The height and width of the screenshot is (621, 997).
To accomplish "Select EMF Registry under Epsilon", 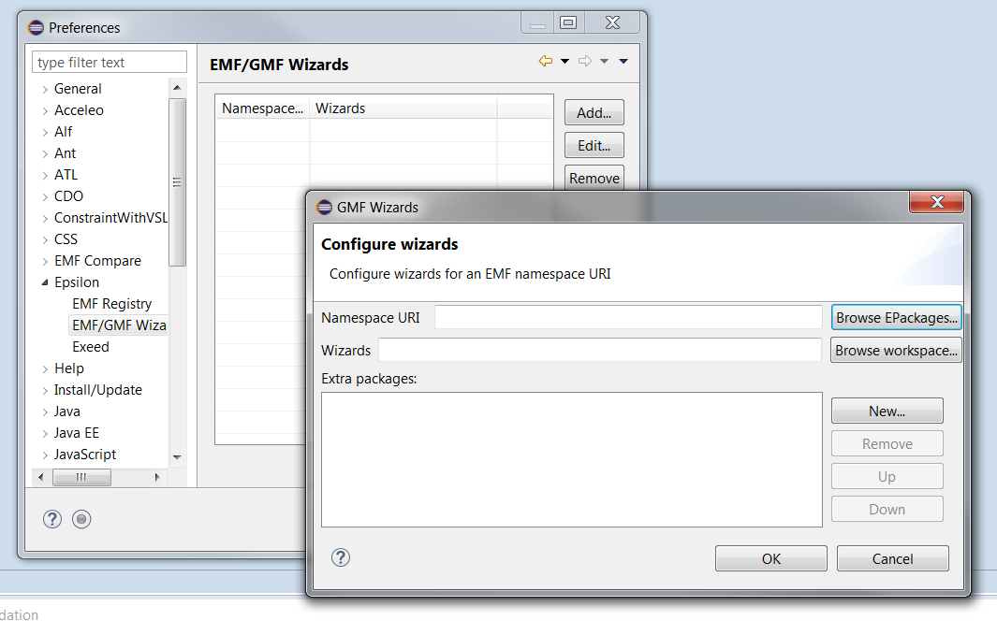I will coord(112,304).
